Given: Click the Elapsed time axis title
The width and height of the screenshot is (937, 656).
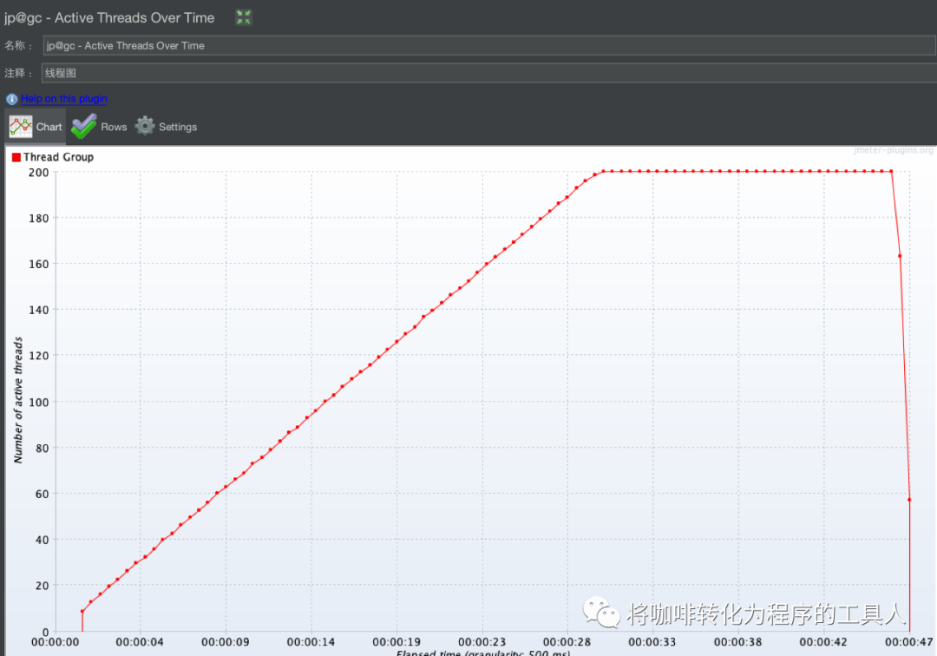Looking at the screenshot, I should 483,653.
